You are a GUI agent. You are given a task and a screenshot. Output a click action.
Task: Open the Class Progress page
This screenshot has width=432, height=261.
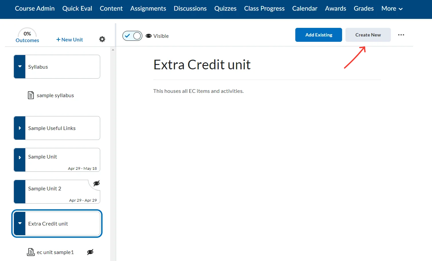click(264, 8)
